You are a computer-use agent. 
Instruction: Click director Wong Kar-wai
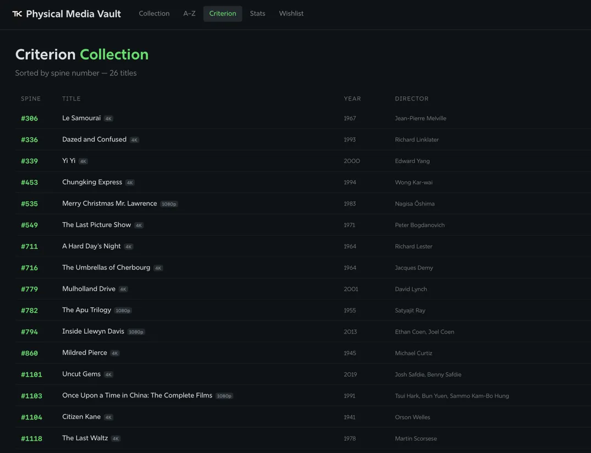413,183
